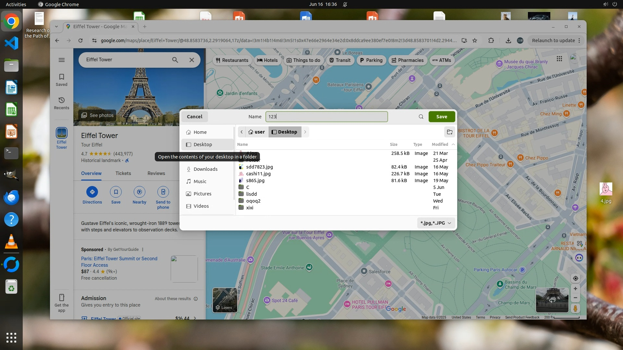The image size is (623, 350).
Task: Click the show-my-location target icon
Action: (575, 278)
